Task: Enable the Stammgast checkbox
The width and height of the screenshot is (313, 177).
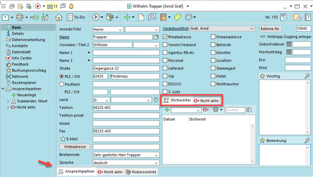Action: pyautogui.click(x=213, y=68)
